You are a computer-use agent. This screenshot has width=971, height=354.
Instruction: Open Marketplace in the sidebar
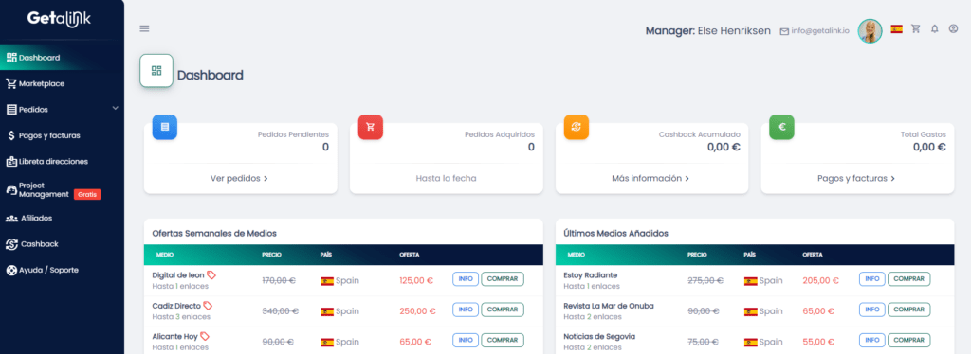click(x=62, y=83)
